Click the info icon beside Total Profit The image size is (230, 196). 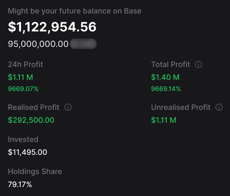point(198,64)
